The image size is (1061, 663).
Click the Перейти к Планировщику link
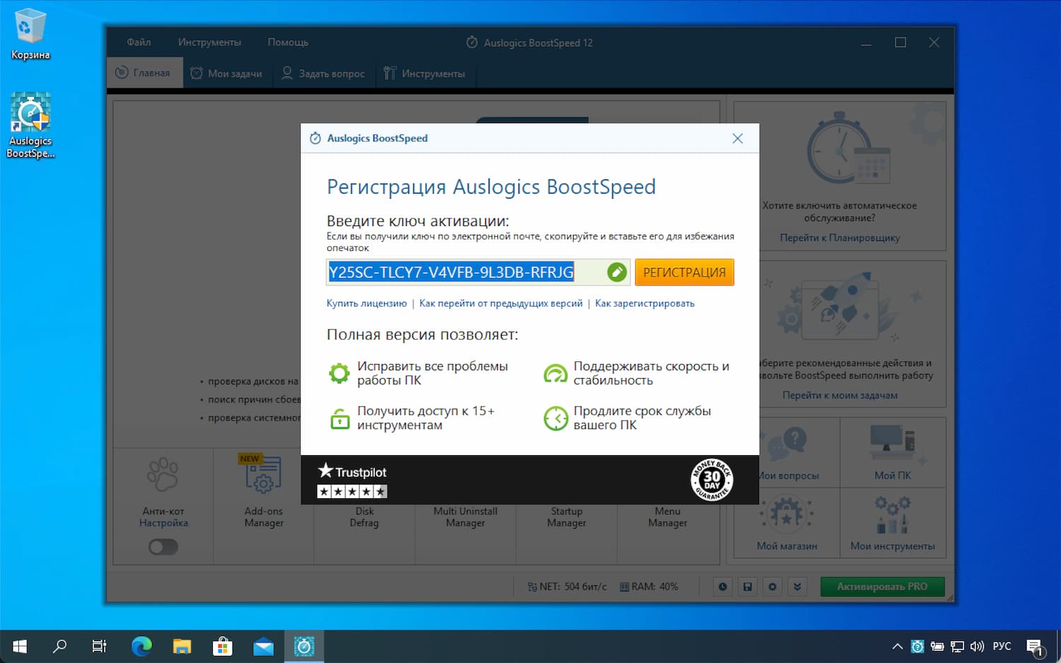840,237
